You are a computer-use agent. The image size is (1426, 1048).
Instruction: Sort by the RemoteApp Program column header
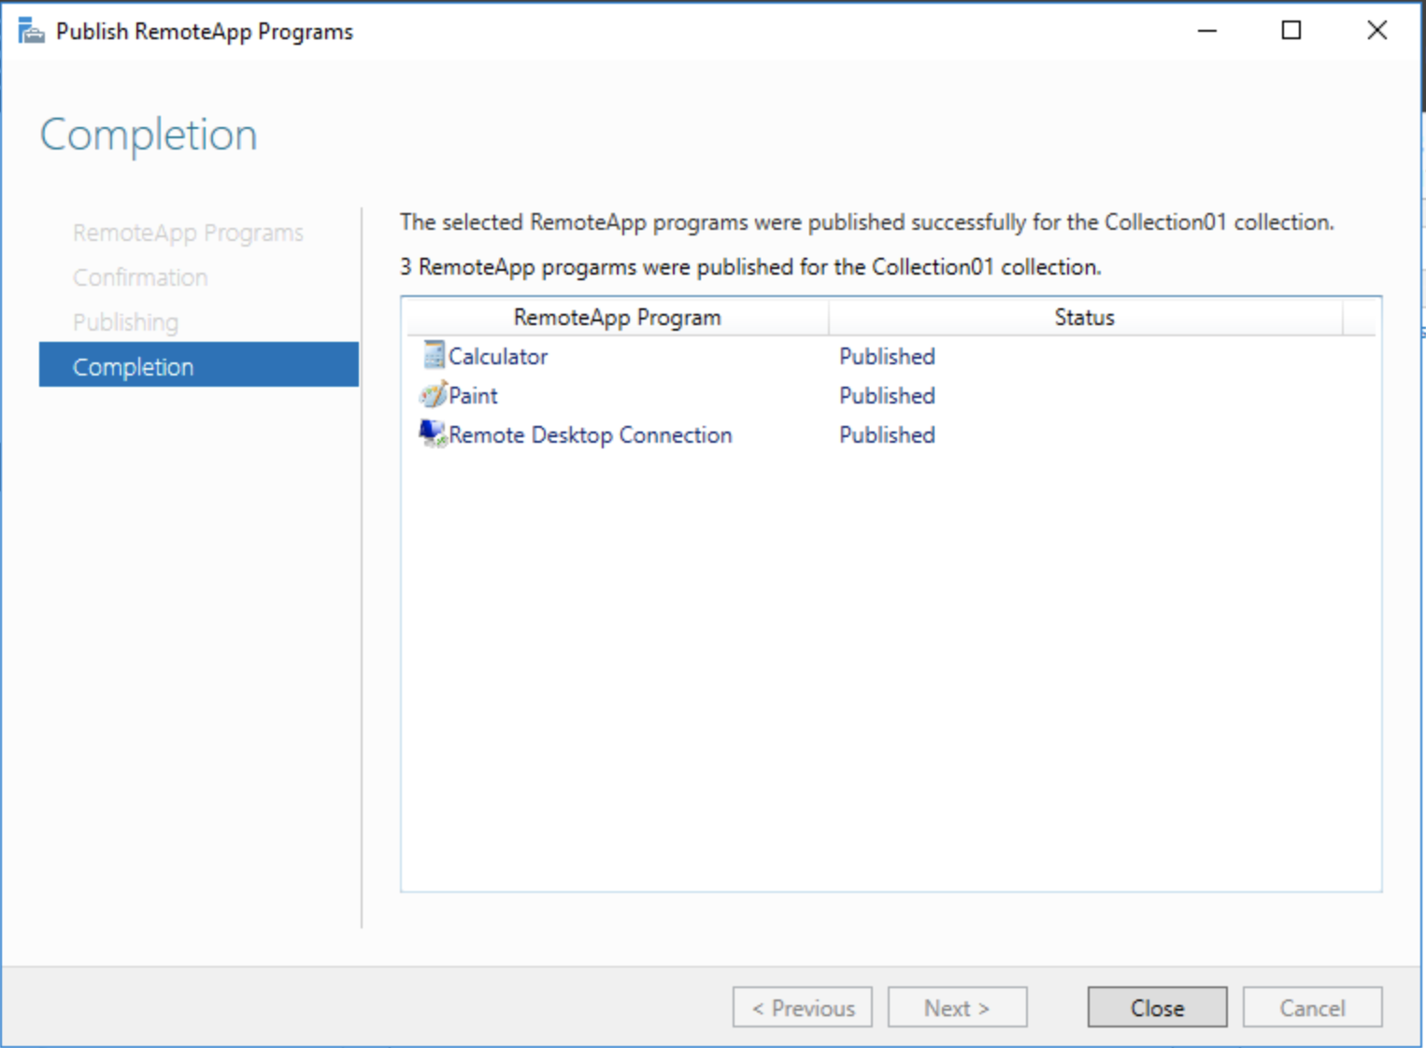tap(617, 318)
